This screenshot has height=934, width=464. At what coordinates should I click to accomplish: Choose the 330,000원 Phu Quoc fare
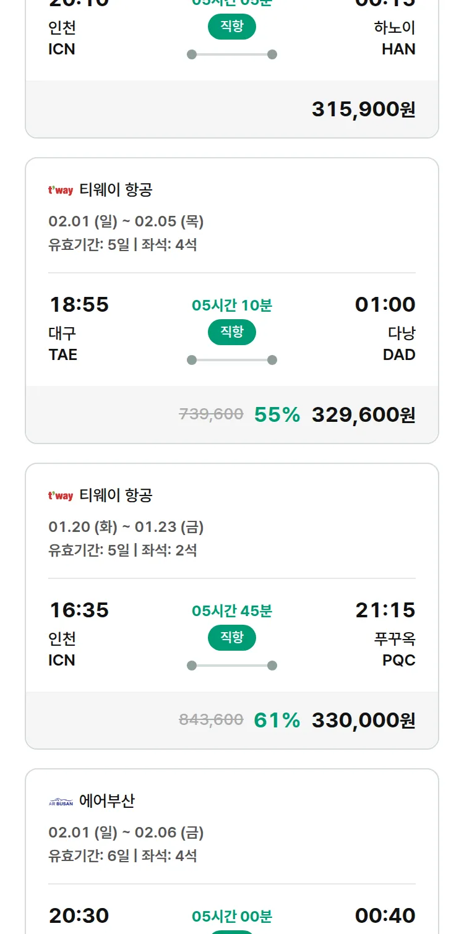click(363, 720)
